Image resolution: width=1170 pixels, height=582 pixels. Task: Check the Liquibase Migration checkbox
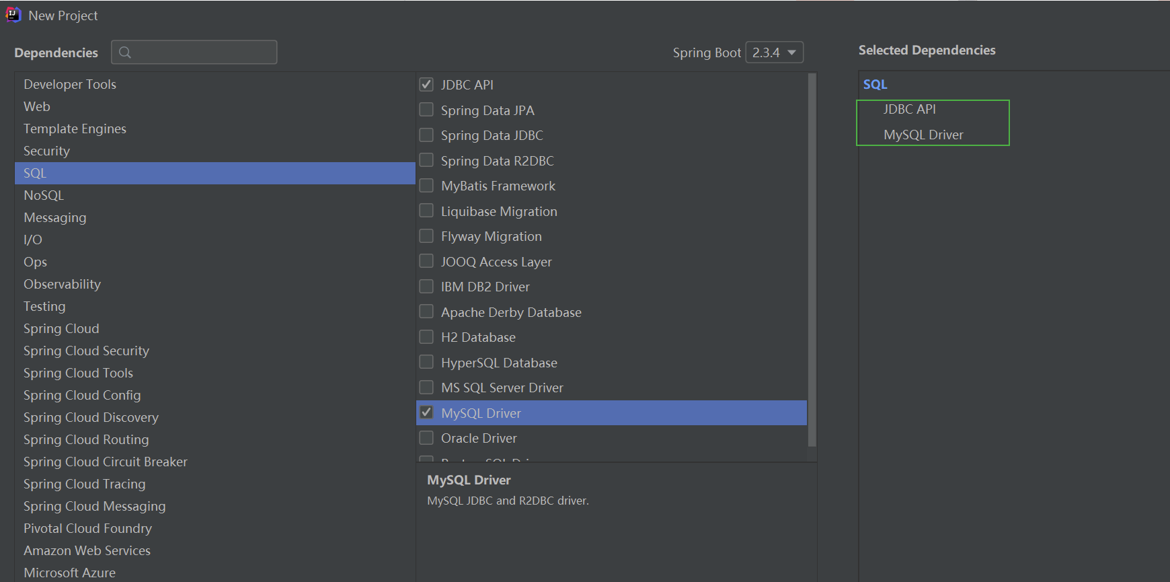pos(426,211)
